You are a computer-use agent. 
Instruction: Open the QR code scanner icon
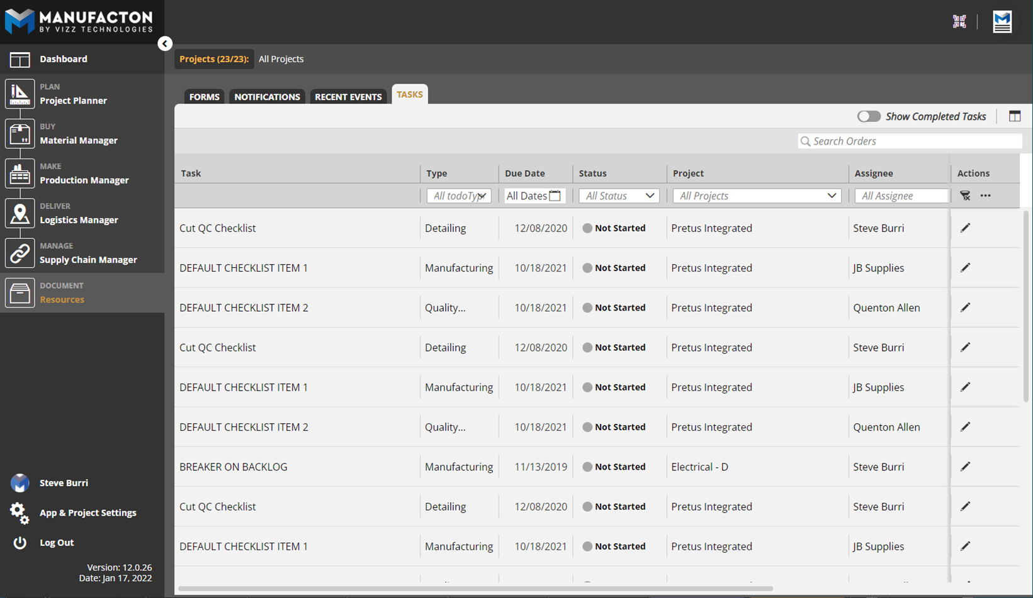click(959, 22)
